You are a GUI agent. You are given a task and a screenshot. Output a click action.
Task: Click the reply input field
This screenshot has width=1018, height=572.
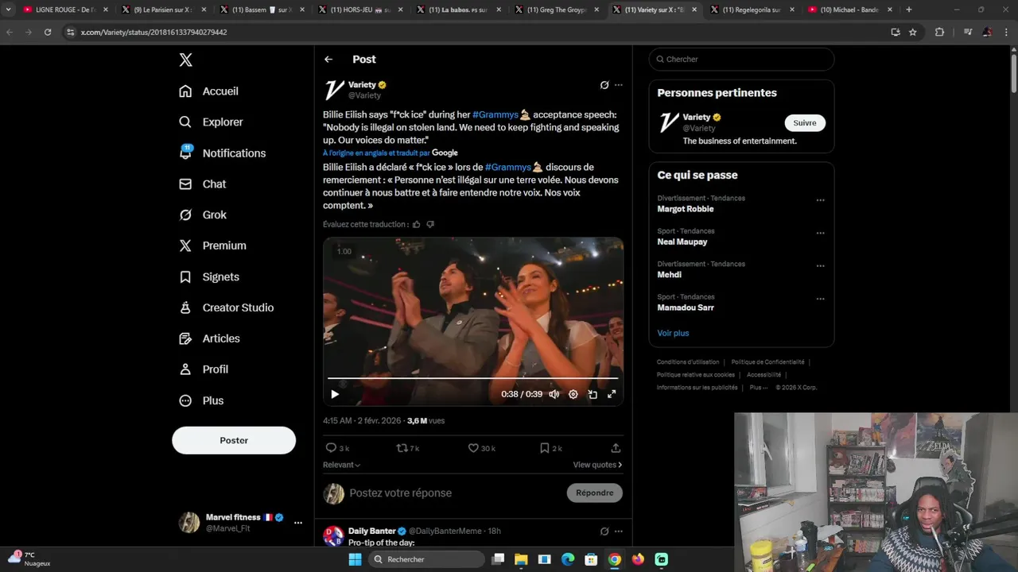tap(453, 493)
